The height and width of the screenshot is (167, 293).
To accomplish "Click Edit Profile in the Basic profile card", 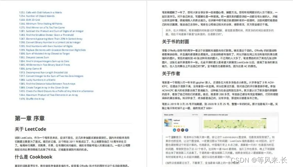I will pos(195,115).
